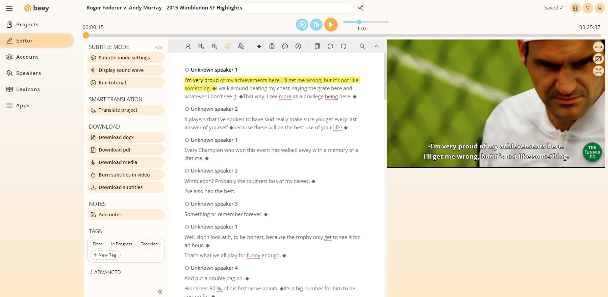
Task: Click the transcript scrollbar
Action: coord(385,76)
